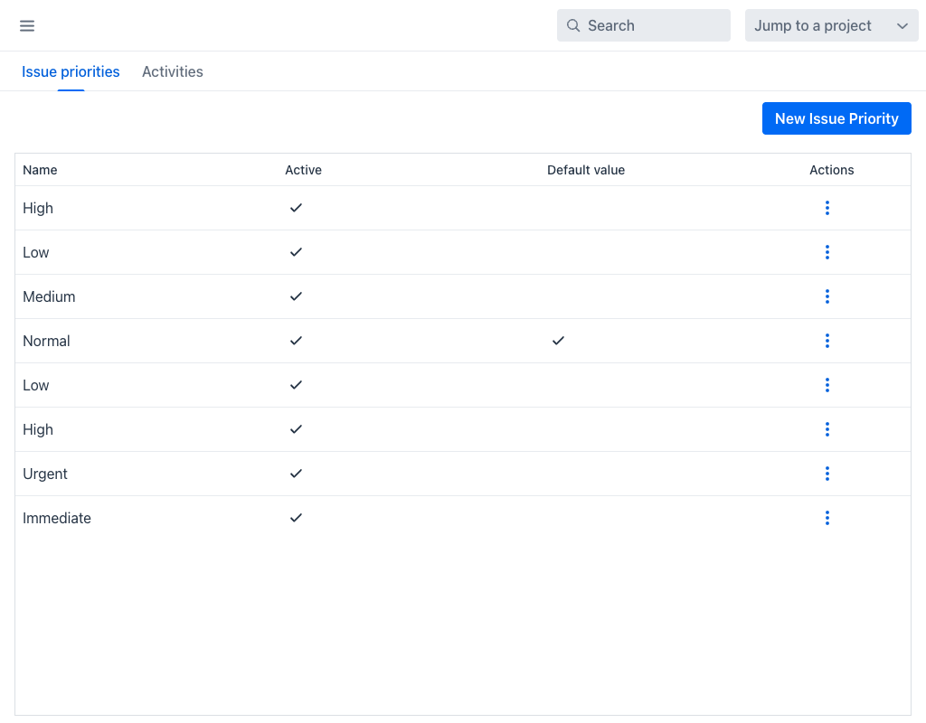Click the chevron in Jump to a project
Image resolution: width=926 pixels, height=723 pixels.
point(902,26)
